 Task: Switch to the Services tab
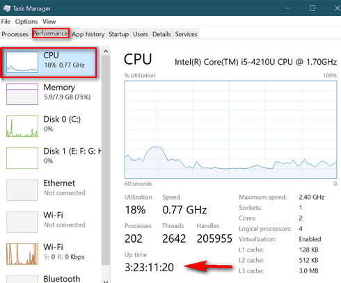pos(186,34)
